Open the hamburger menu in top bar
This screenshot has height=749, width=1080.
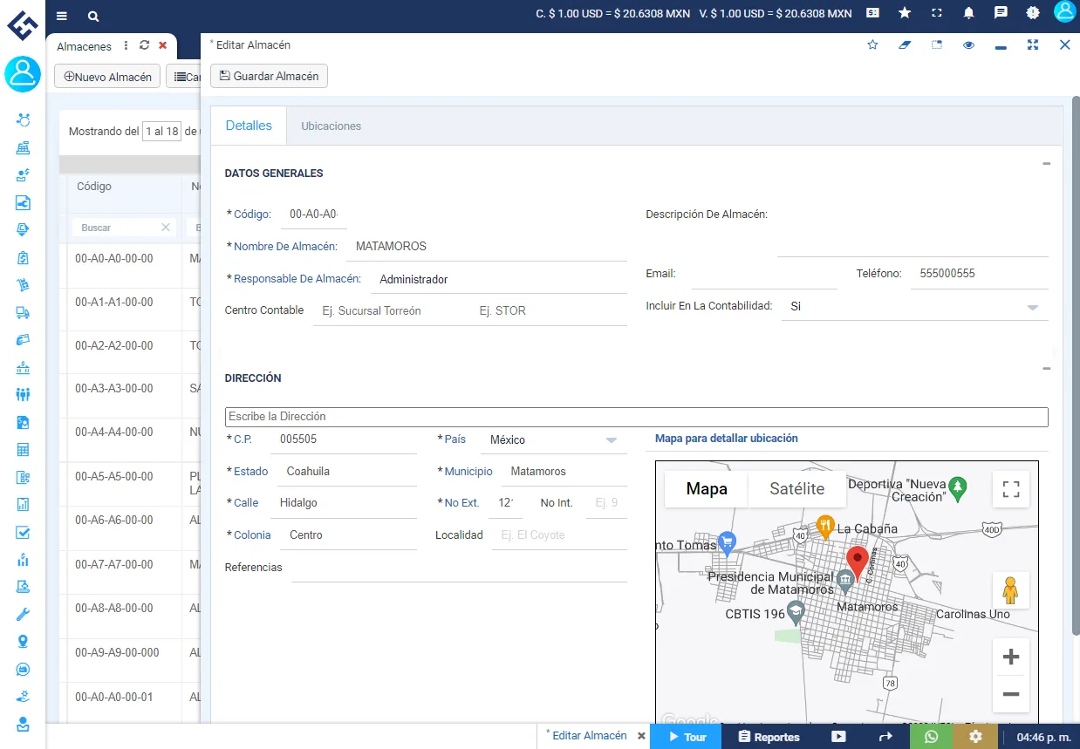click(x=61, y=16)
